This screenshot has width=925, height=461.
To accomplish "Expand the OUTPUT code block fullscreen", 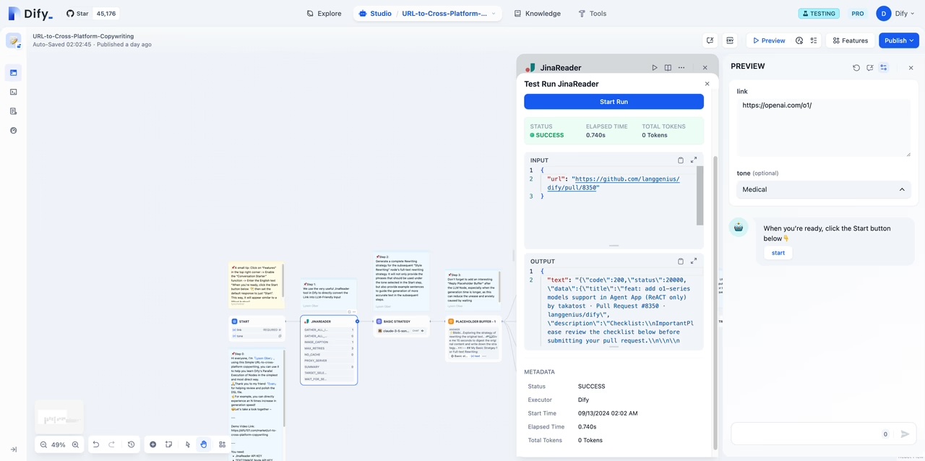I will pos(694,262).
